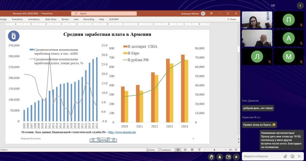
Task: Switch to the Slide Show tab
Action: click(x=51, y=19)
